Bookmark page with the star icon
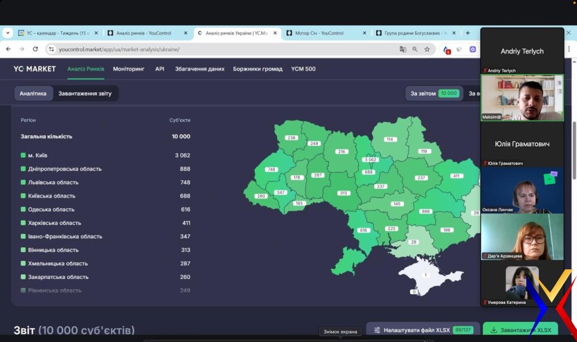The height and width of the screenshot is (342, 577). 427,49
